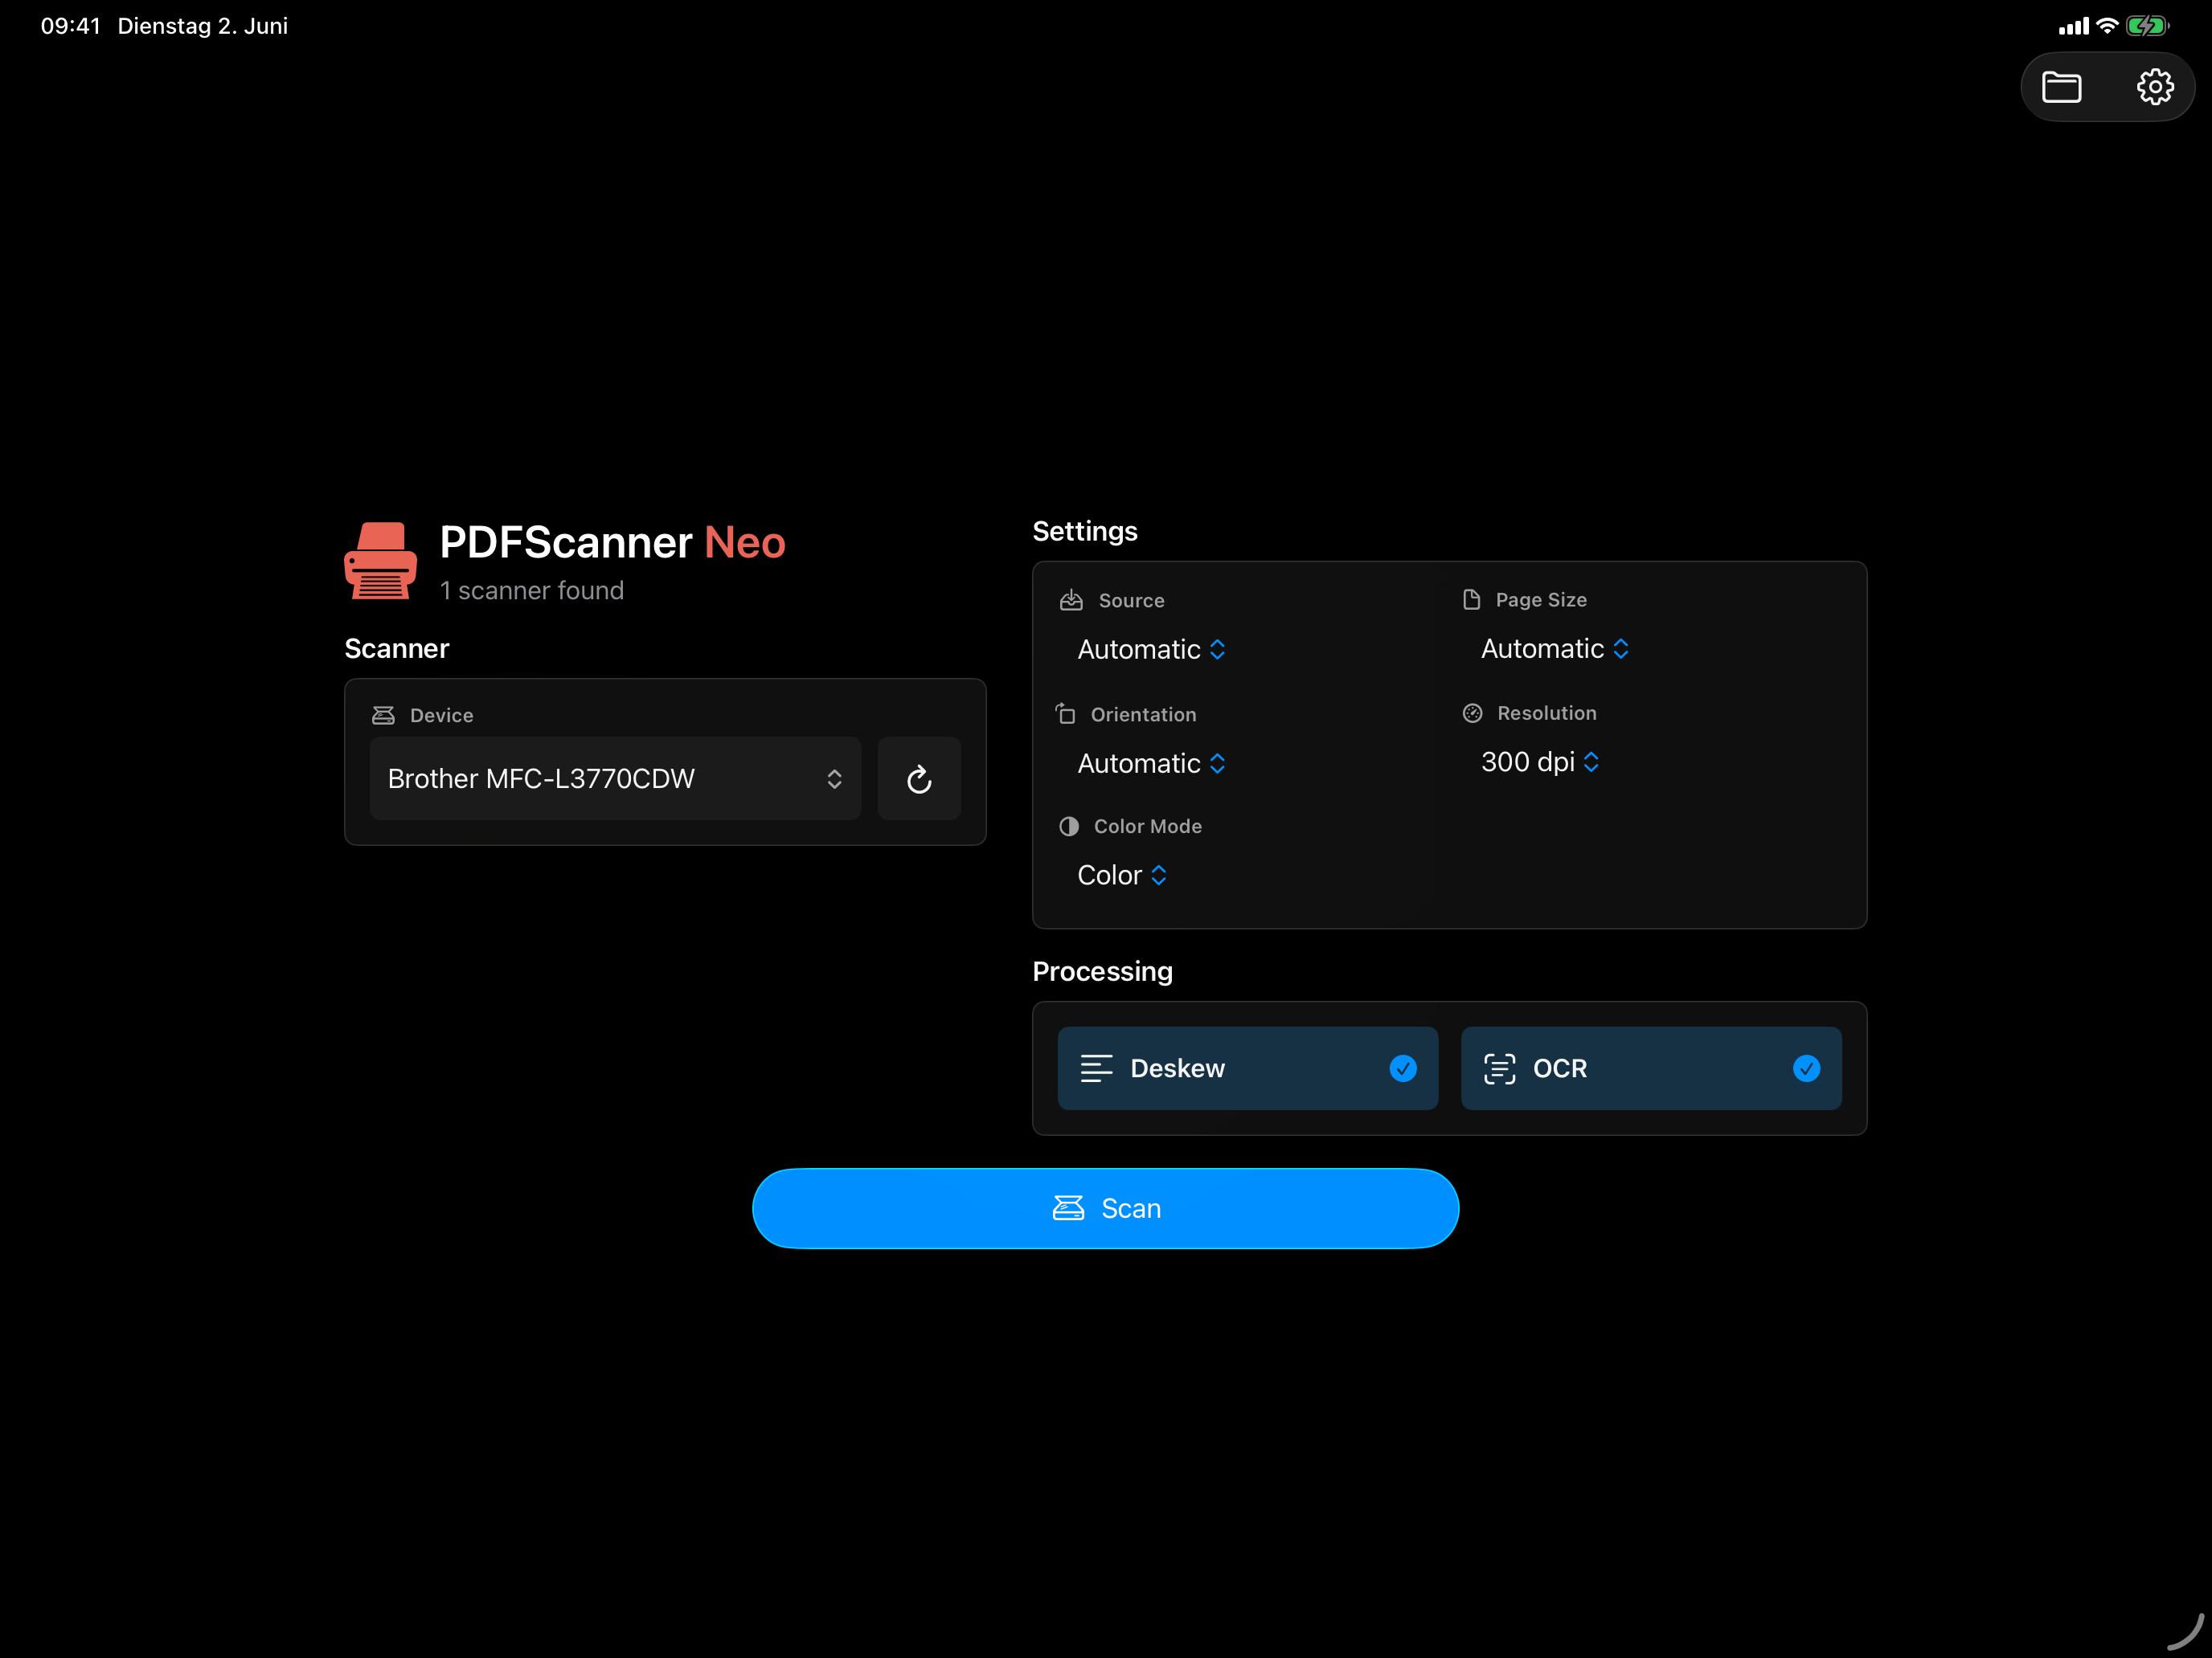Click the Source label
The image size is (2212, 1658).
(x=1131, y=601)
